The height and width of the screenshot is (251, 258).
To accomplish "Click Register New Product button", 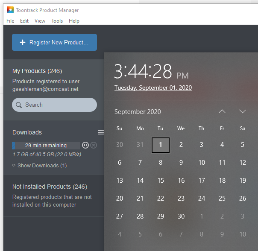I will [54, 42].
